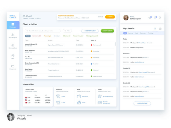Go to Bank products in the sidebar
This screenshot has height=128, width=171.
click(x=13, y=46)
